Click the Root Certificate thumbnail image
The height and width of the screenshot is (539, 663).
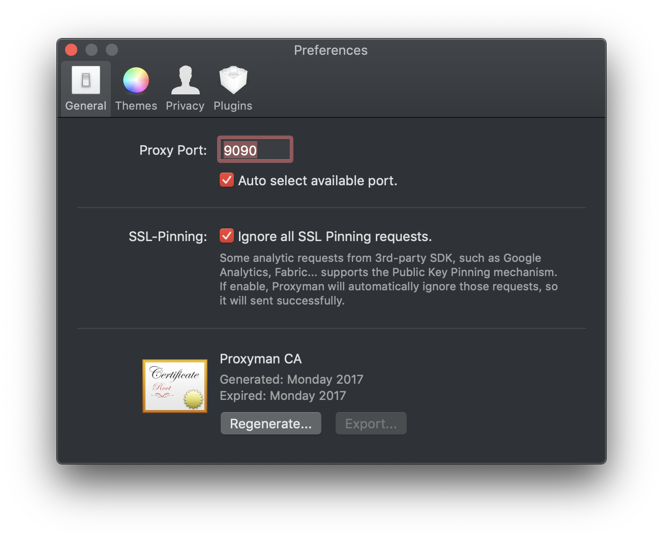[175, 386]
